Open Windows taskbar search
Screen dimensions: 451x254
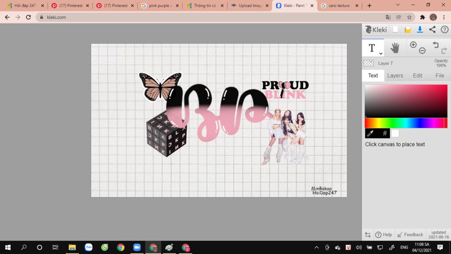coord(24,247)
